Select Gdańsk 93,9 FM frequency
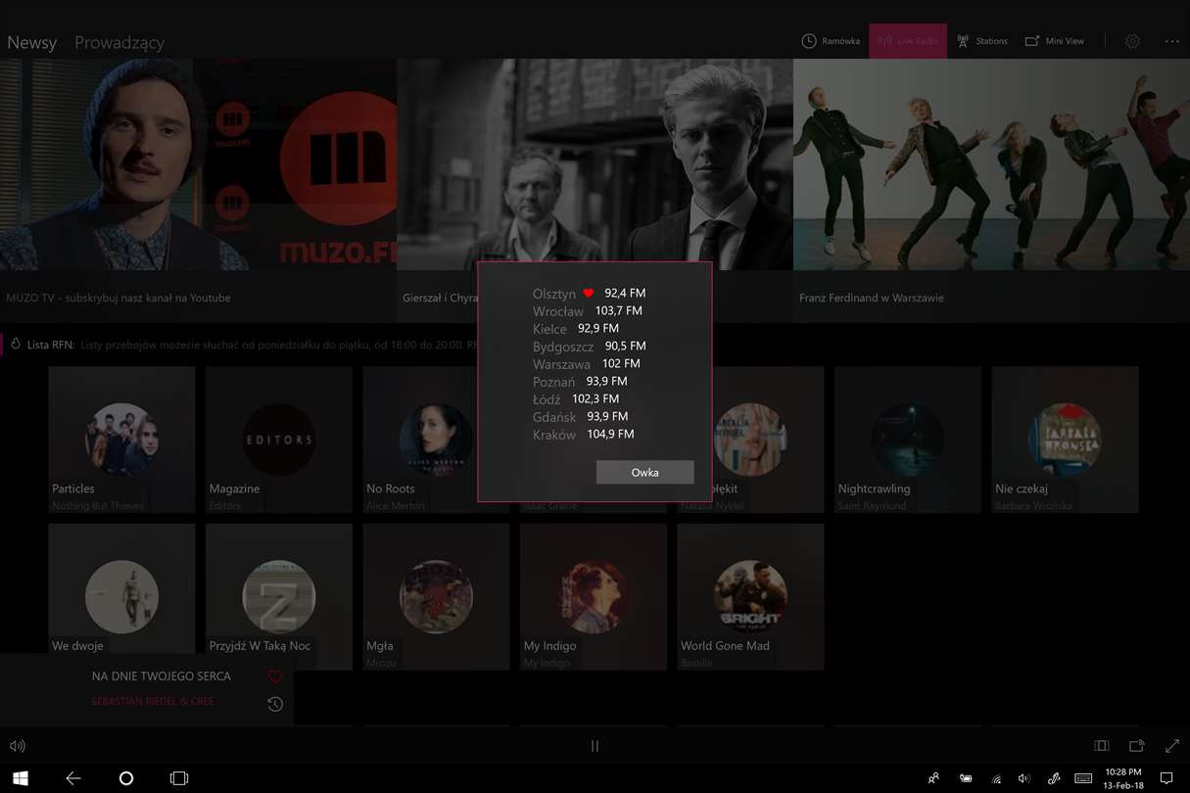 click(580, 416)
